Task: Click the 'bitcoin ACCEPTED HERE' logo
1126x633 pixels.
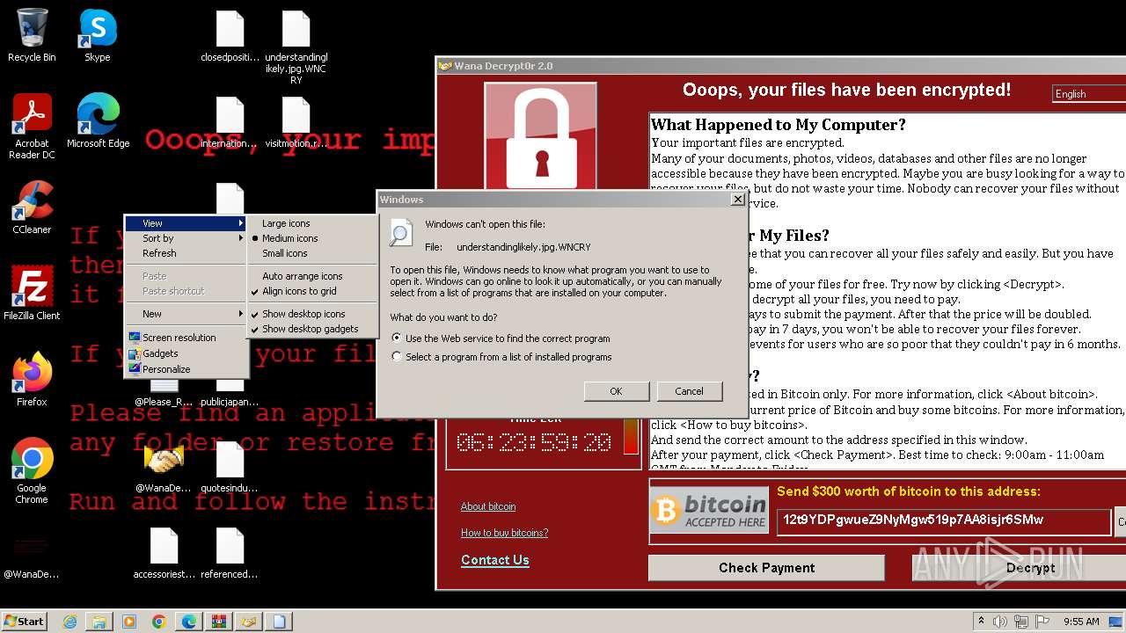Action: (709, 510)
